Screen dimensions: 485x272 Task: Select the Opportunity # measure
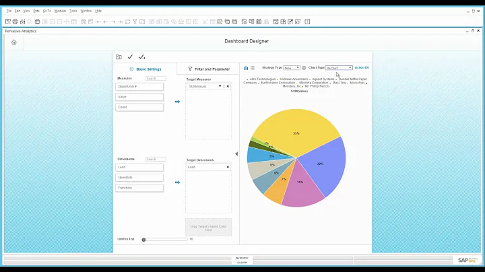click(x=139, y=87)
